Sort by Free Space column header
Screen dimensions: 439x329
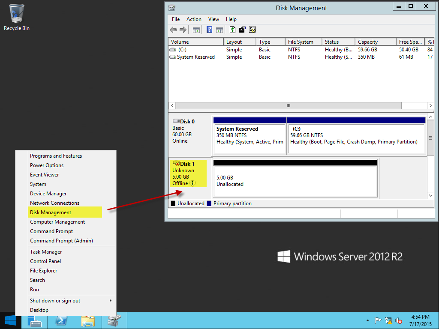[x=410, y=42]
